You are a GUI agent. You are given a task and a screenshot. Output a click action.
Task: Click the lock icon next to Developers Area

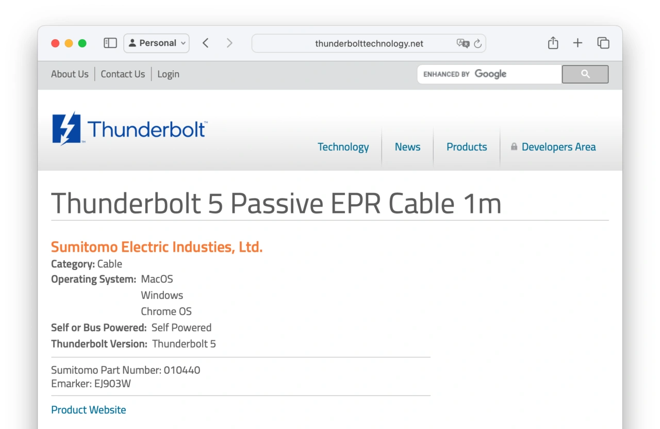click(x=514, y=146)
